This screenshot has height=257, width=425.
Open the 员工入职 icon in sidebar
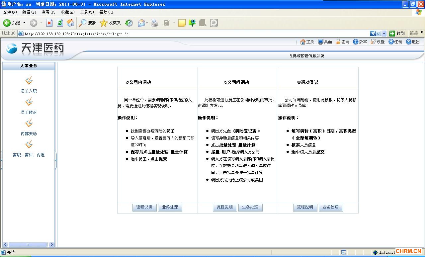point(29,81)
